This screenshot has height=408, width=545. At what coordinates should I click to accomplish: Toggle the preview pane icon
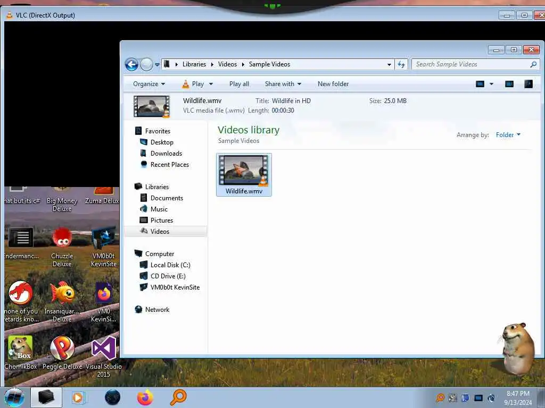tap(509, 84)
